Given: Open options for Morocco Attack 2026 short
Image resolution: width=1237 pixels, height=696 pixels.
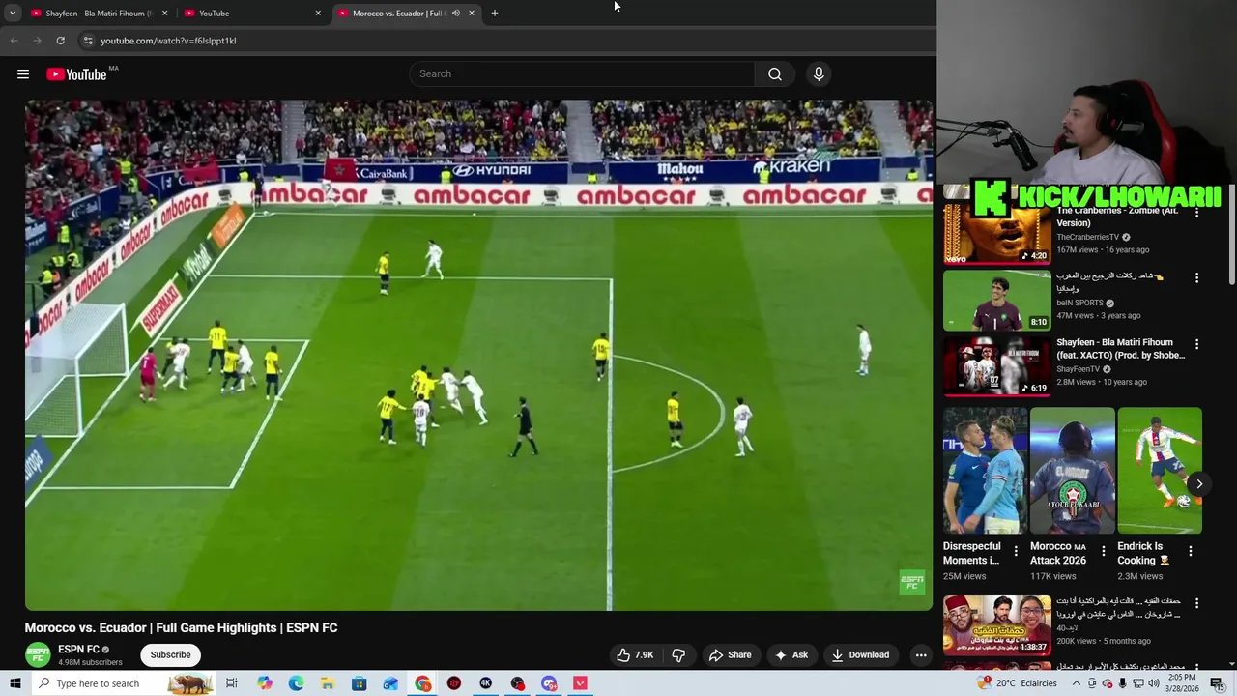Looking at the screenshot, I should tap(1103, 551).
